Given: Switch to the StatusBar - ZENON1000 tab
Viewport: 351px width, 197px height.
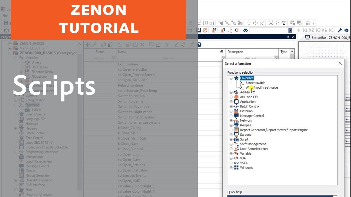Looking at the screenshot, I should click(x=328, y=37).
